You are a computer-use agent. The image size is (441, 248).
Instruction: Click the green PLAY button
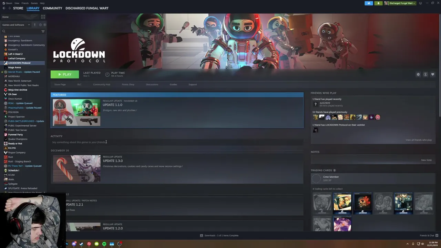[x=65, y=74]
